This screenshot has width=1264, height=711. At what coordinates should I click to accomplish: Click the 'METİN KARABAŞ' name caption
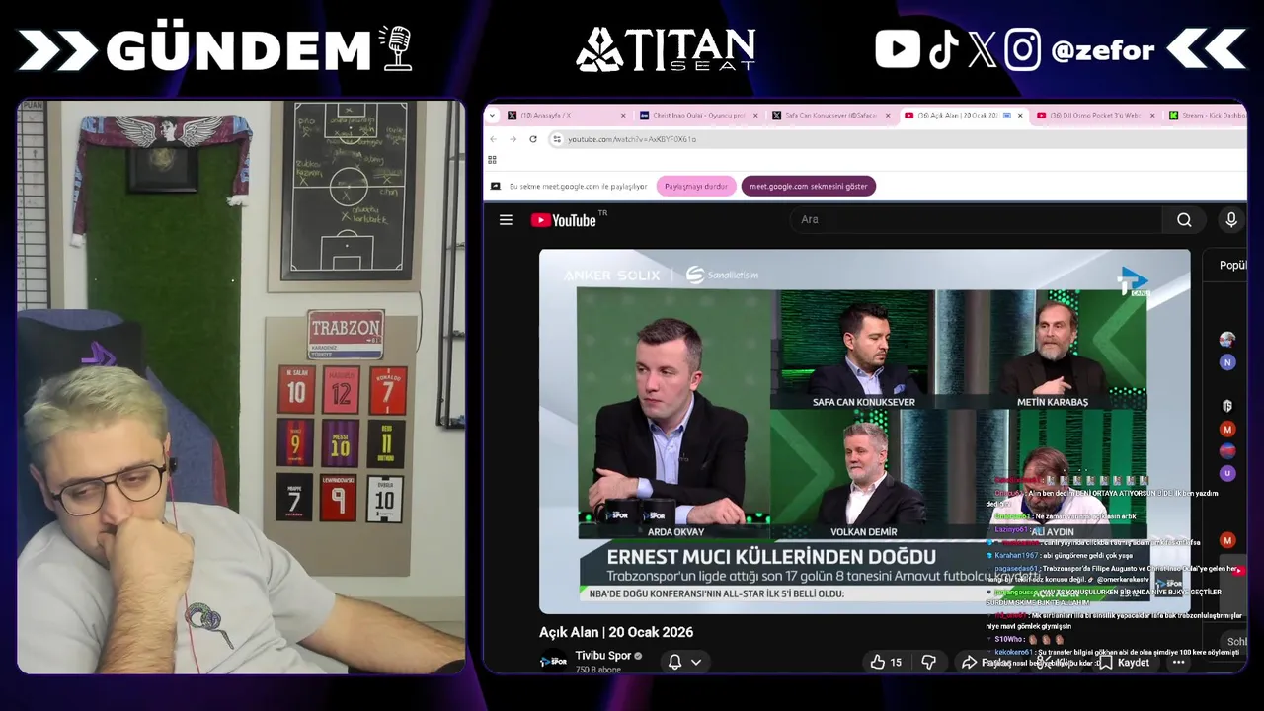click(x=1053, y=402)
